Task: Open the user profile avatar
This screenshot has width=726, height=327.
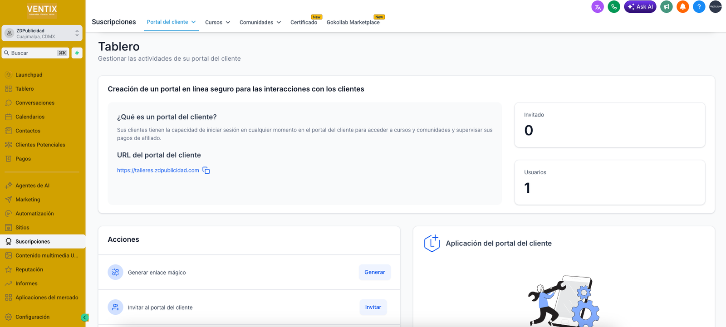Action: pos(715,7)
